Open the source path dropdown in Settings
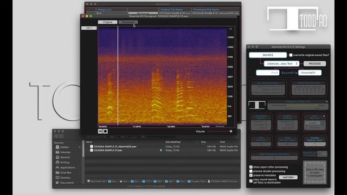The width and height of the screenshot is (347, 195). 281,64
